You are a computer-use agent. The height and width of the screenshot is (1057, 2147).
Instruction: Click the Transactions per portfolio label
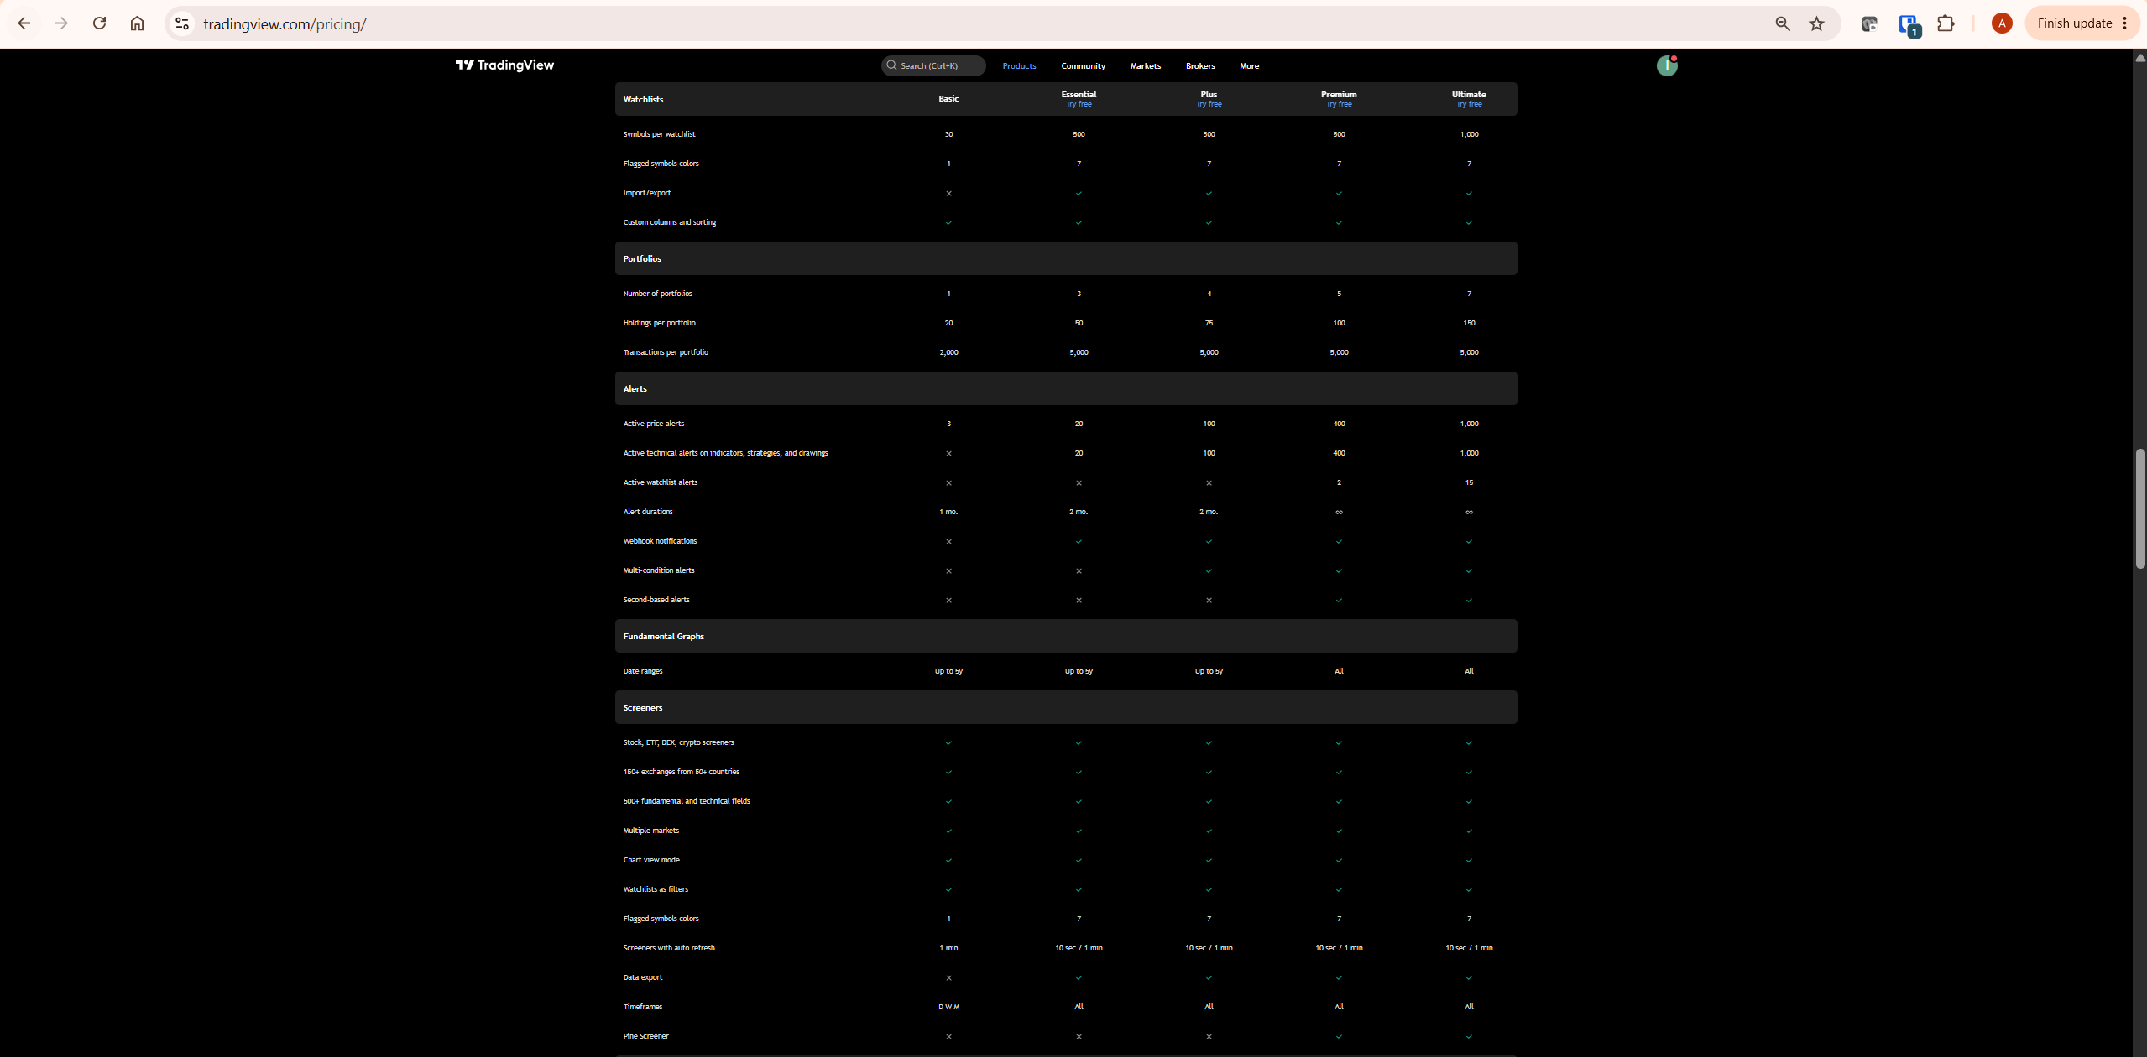click(x=666, y=352)
